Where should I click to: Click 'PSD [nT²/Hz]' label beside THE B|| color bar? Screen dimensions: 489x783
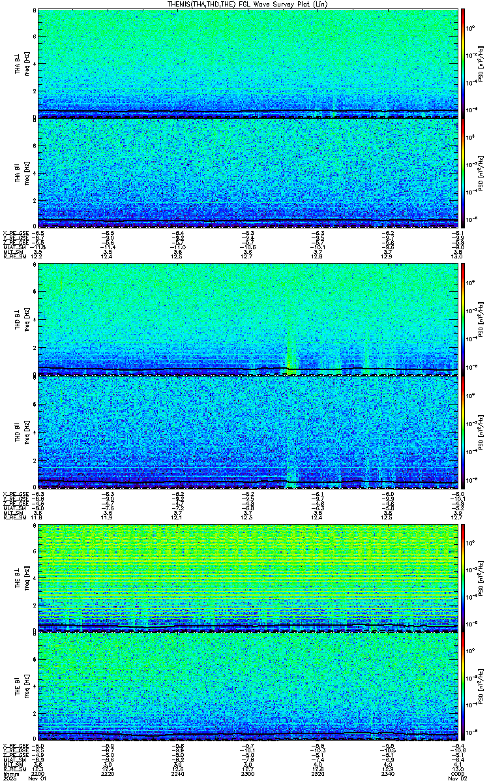481,686
